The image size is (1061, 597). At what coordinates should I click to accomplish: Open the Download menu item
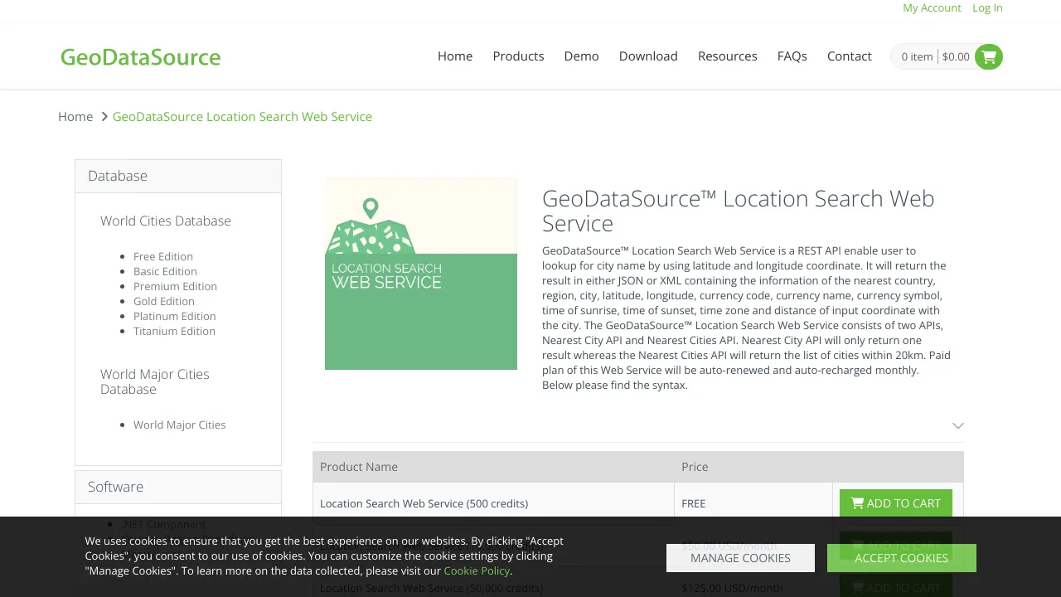point(648,56)
